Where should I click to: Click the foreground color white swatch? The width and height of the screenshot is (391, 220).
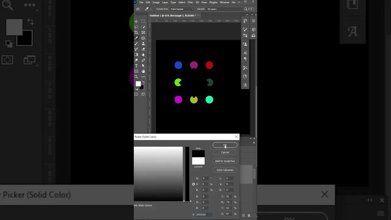(x=138, y=83)
